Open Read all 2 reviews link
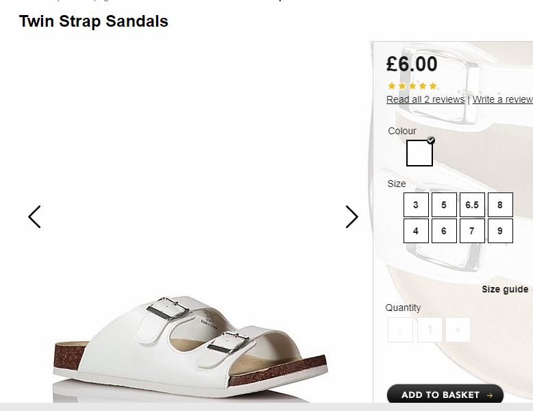 (425, 99)
